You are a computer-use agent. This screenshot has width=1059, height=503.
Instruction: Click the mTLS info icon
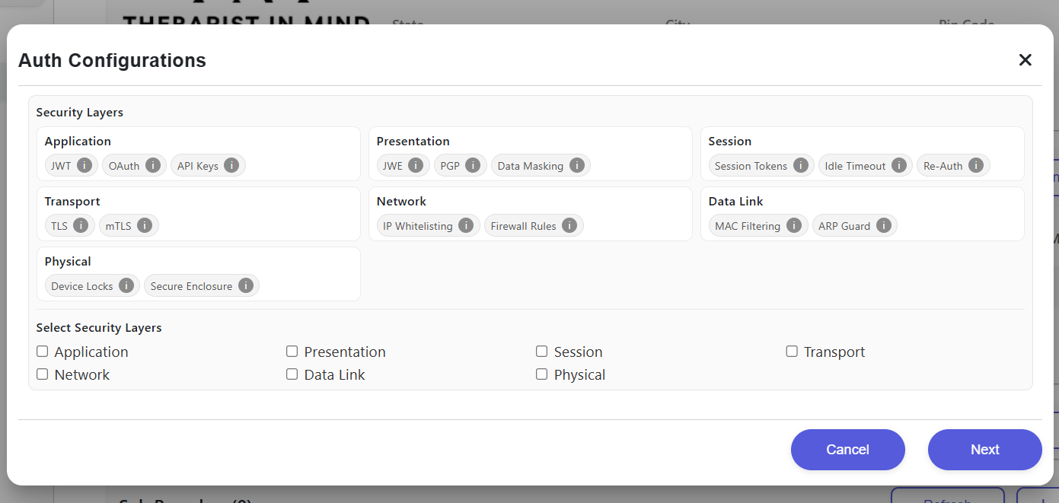(145, 225)
